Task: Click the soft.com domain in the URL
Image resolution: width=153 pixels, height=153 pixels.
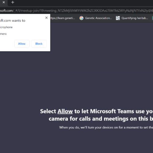Action: (x=6, y=11)
